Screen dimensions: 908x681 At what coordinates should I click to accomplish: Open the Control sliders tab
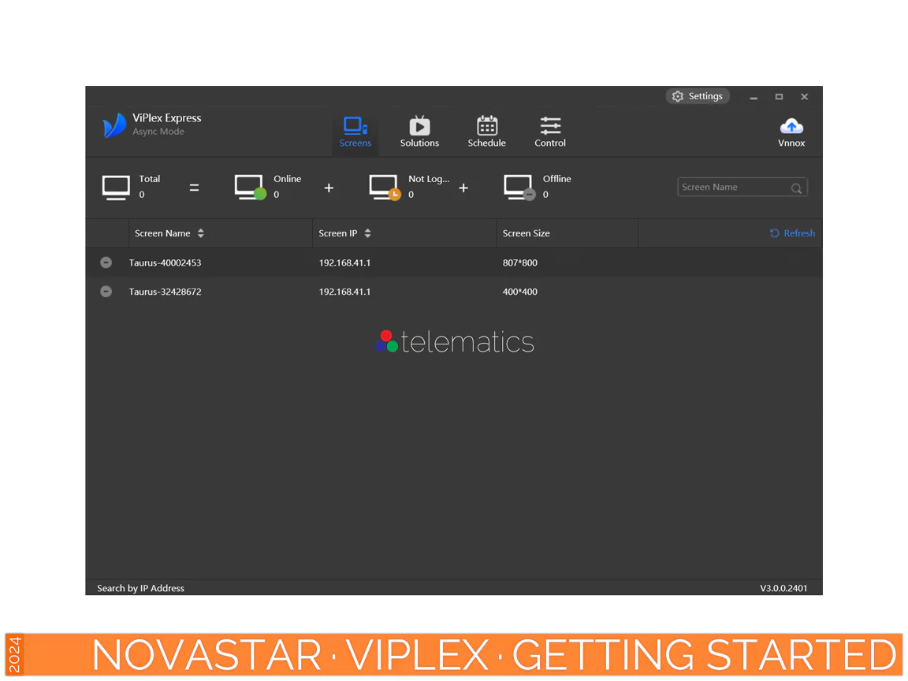[x=550, y=132]
